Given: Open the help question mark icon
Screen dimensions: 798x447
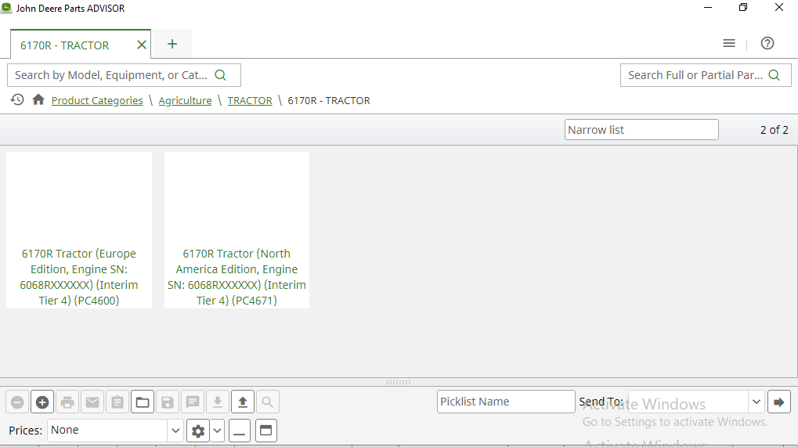Looking at the screenshot, I should (x=767, y=43).
